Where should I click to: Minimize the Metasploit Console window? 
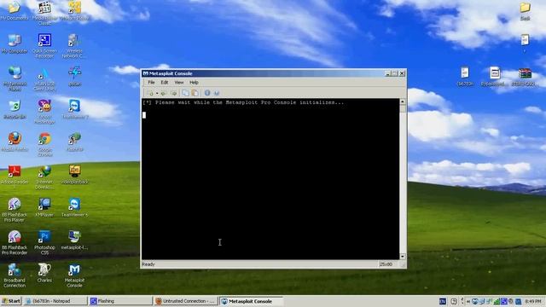tap(387, 73)
